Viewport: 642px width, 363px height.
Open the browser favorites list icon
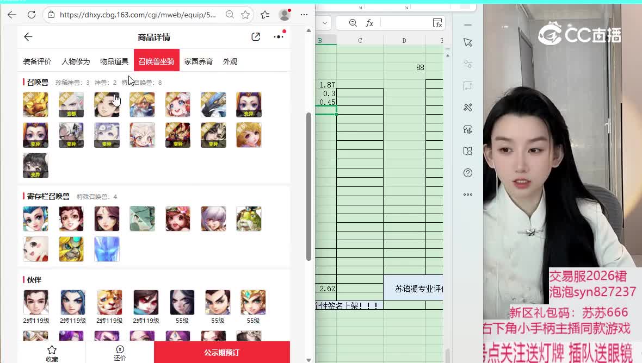(265, 15)
